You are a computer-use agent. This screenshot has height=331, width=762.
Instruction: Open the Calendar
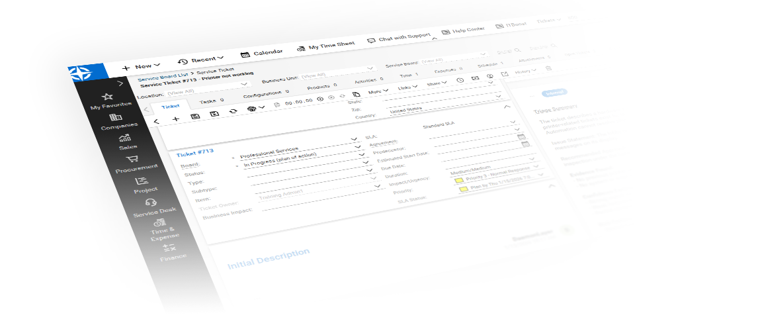point(261,53)
